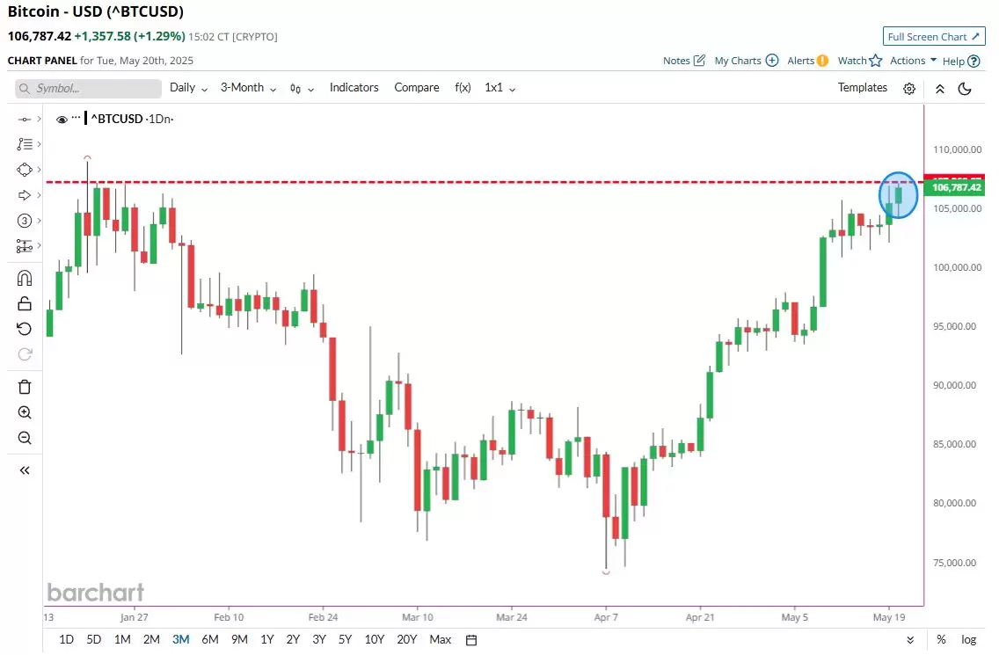Screen dimensions: 999x655
Task: Toggle ^BTCUSD series visibility eye icon
Action: [x=62, y=120]
